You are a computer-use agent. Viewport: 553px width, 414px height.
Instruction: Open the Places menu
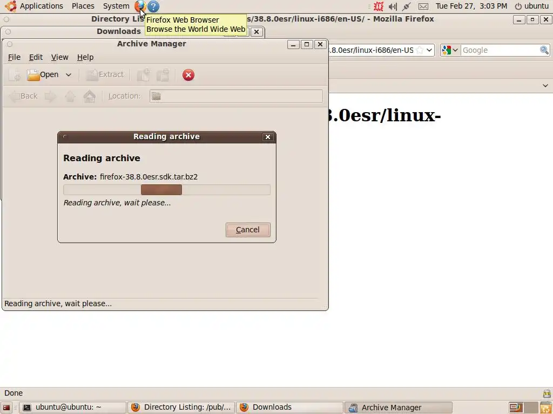pyautogui.click(x=83, y=6)
